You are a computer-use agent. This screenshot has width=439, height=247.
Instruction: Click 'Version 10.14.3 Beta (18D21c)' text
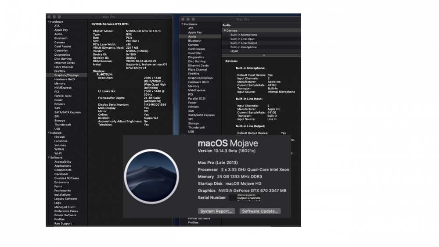click(x=227, y=151)
